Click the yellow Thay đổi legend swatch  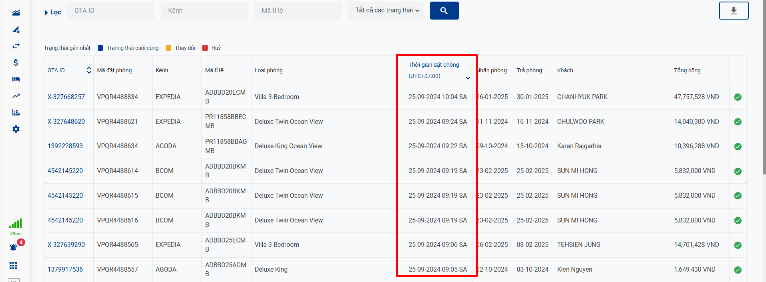click(169, 48)
